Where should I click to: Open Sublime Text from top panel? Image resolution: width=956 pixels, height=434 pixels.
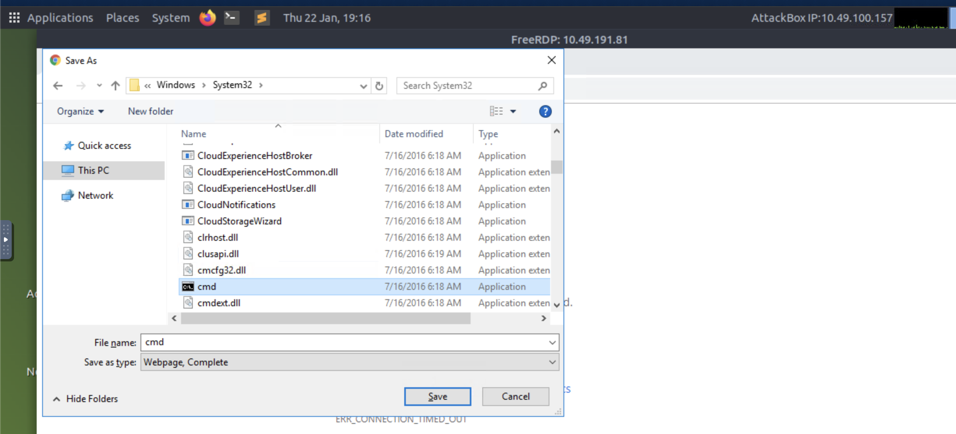262,18
